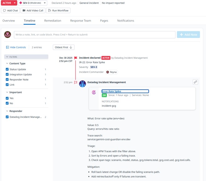
Task: Uncheck the Important Yes checkbox
Action: 7,98
